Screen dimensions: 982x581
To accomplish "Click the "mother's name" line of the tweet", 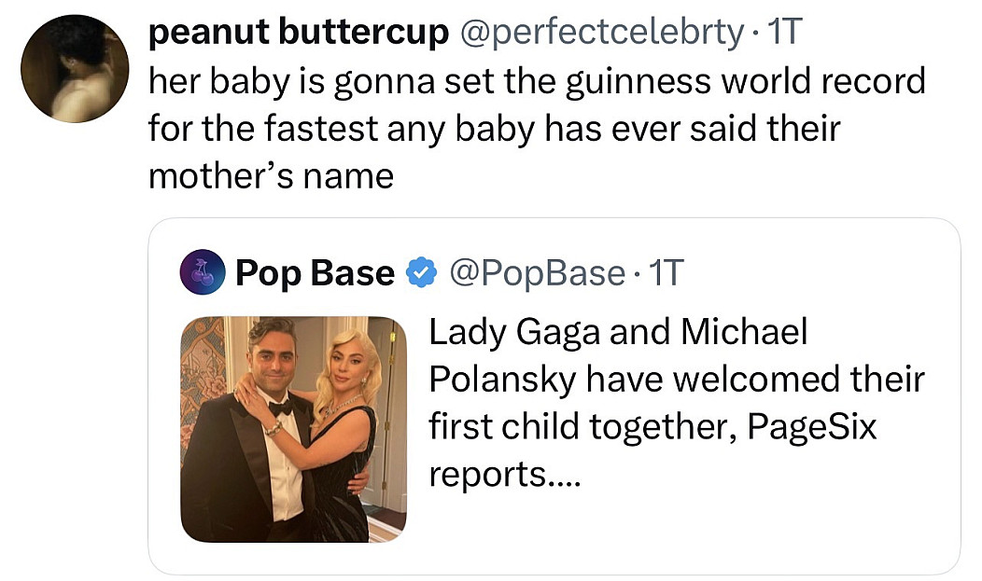I will 272,175.
